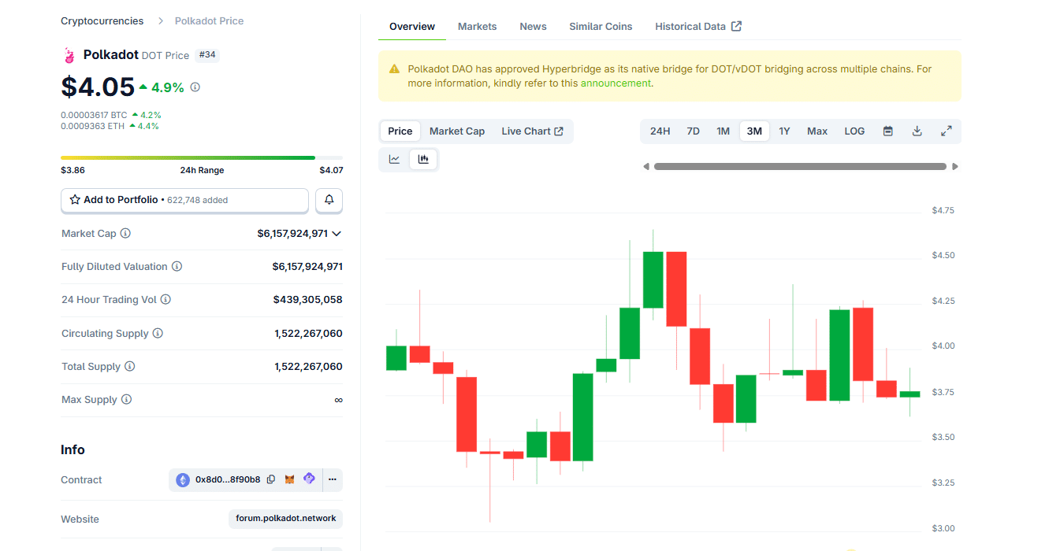Toggle the LOG scale option
The width and height of the screenshot is (1049, 551).
854,131
